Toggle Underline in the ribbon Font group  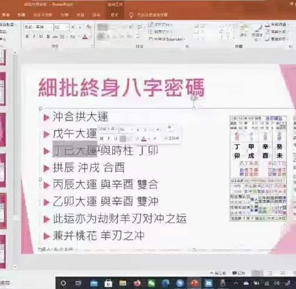click(41, 36)
